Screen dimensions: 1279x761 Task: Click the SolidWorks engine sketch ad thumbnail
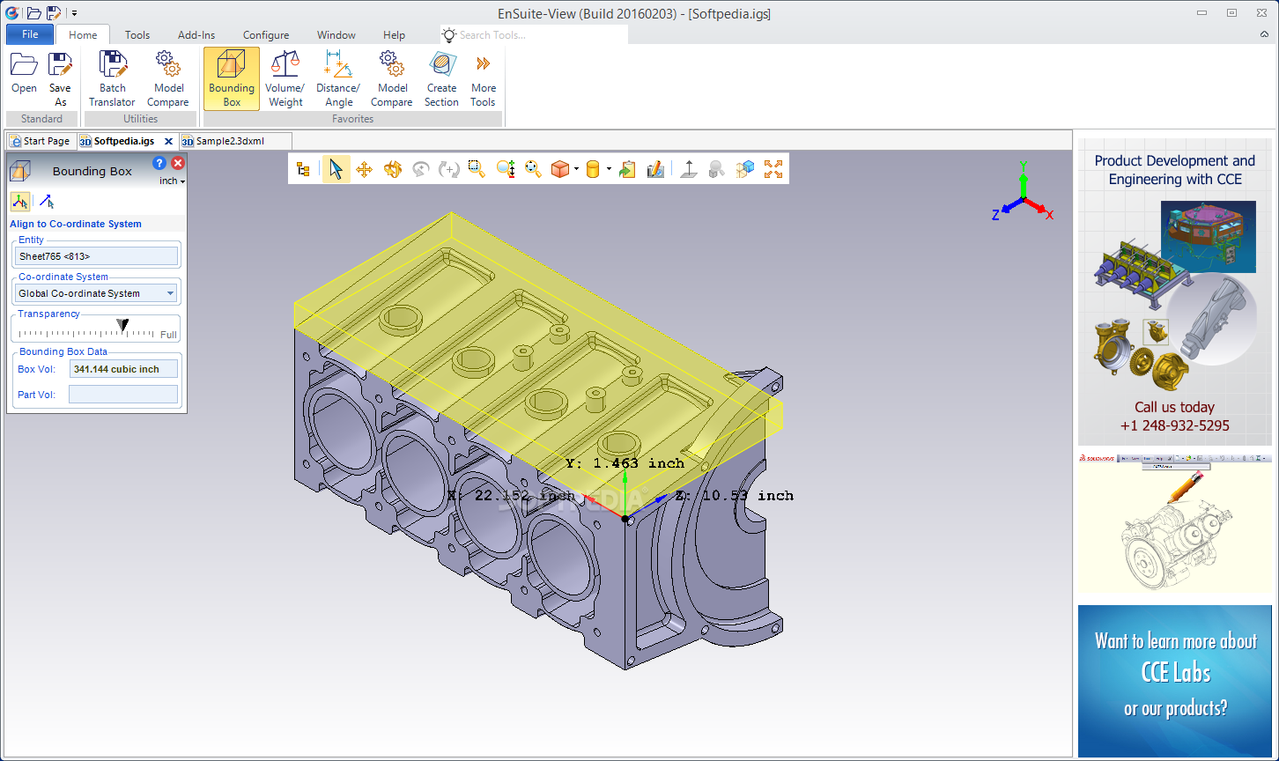coord(1174,523)
